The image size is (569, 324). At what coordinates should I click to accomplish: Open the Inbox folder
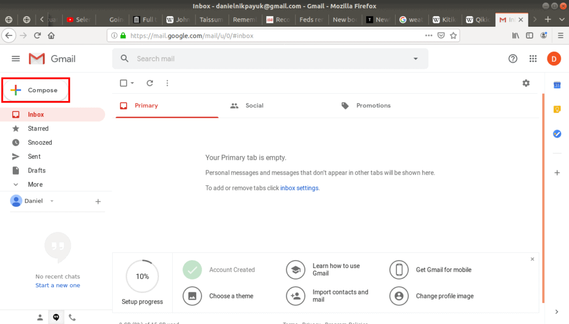tap(53, 114)
